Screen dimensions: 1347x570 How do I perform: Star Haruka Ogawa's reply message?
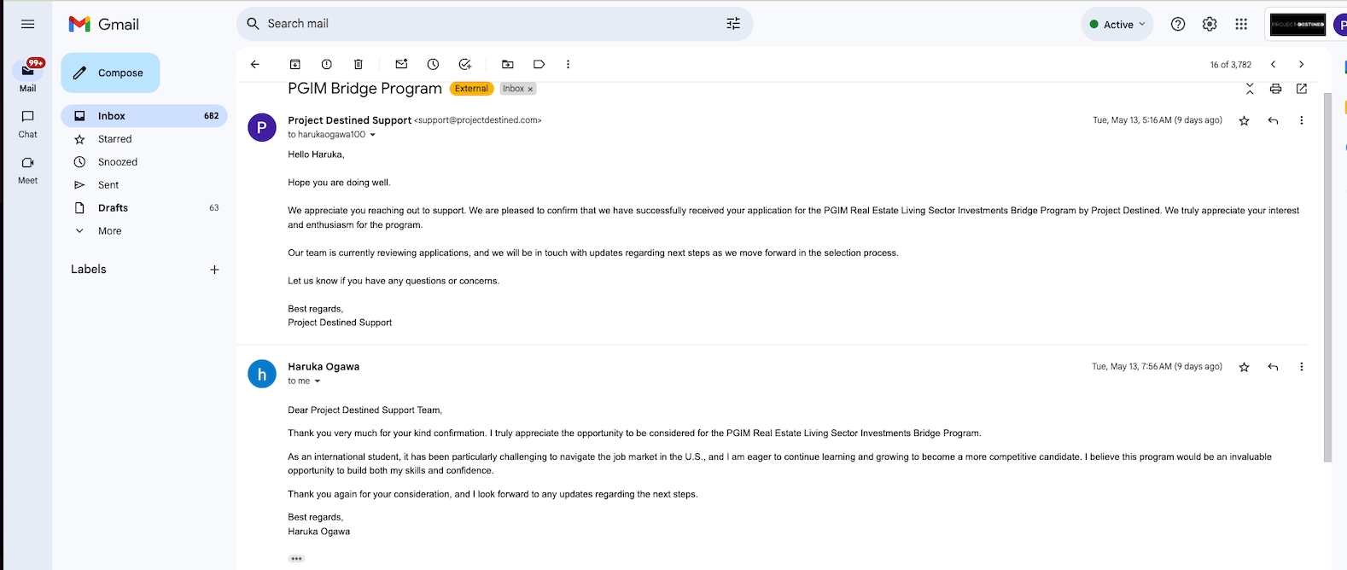(x=1245, y=367)
